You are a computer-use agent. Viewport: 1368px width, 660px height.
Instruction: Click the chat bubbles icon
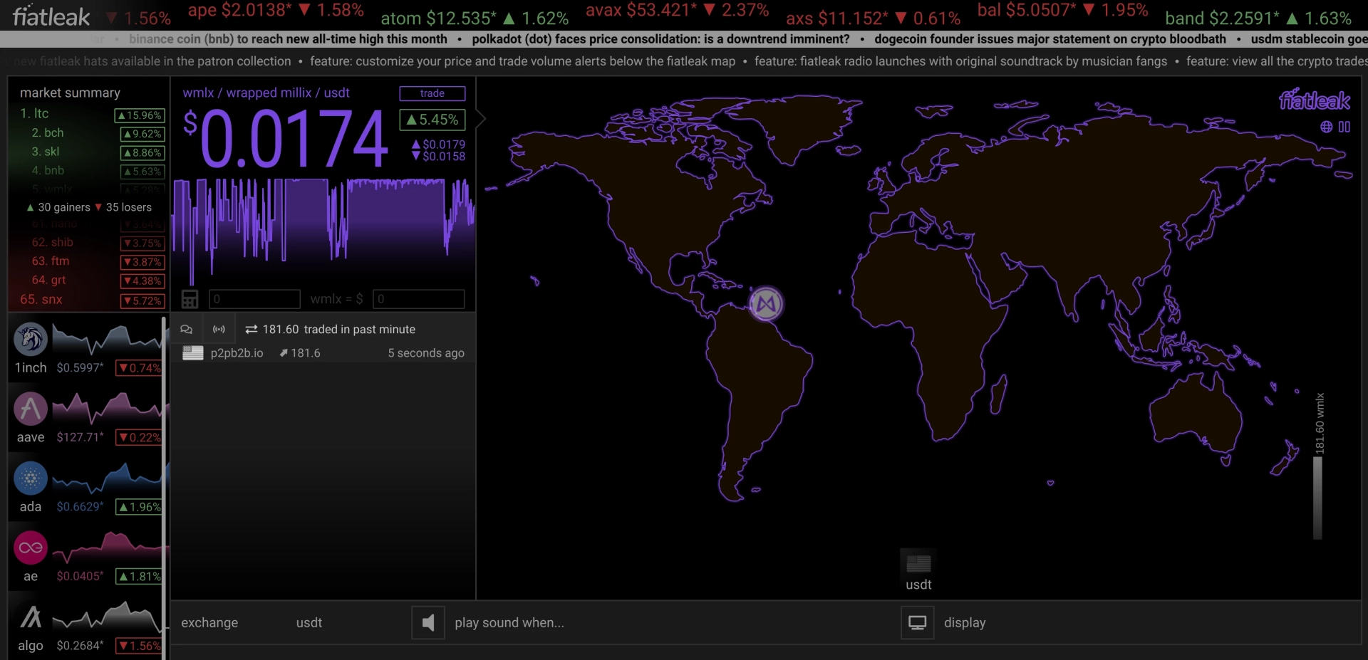point(187,329)
